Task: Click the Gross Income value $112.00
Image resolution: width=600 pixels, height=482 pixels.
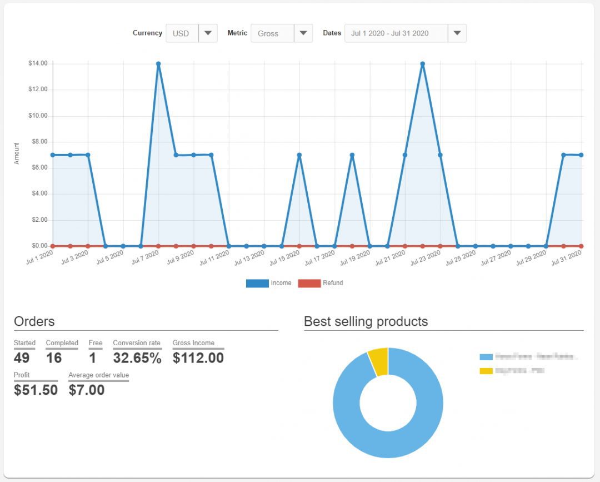Action: pyautogui.click(x=198, y=358)
